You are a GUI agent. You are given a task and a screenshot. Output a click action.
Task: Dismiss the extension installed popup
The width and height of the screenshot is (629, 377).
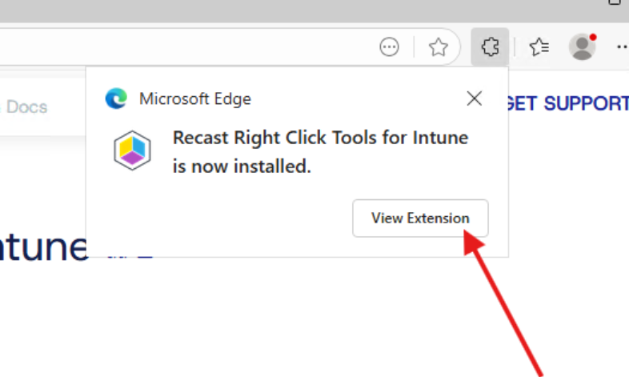(475, 98)
